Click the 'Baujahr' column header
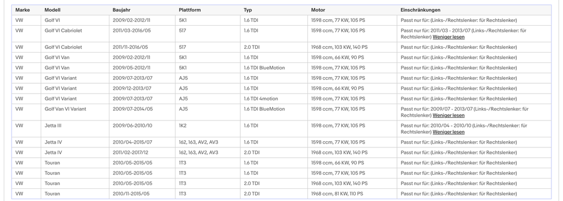 (x=122, y=10)
